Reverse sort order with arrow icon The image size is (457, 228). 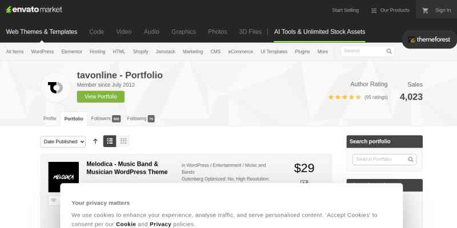95,141
